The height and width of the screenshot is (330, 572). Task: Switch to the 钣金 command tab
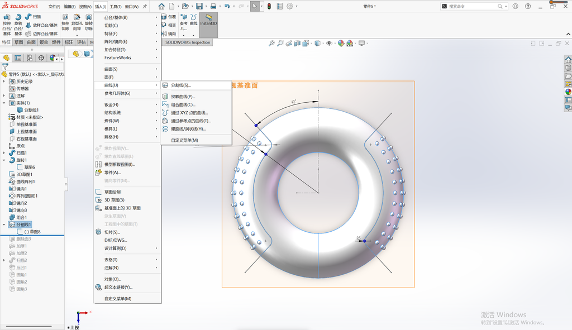(44, 42)
